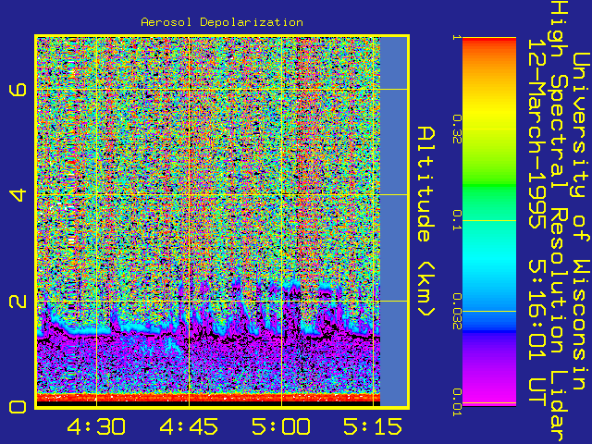Click the 4:45 time axis label
Viewport: 592px width, 444px height.
tap(189, 426)
